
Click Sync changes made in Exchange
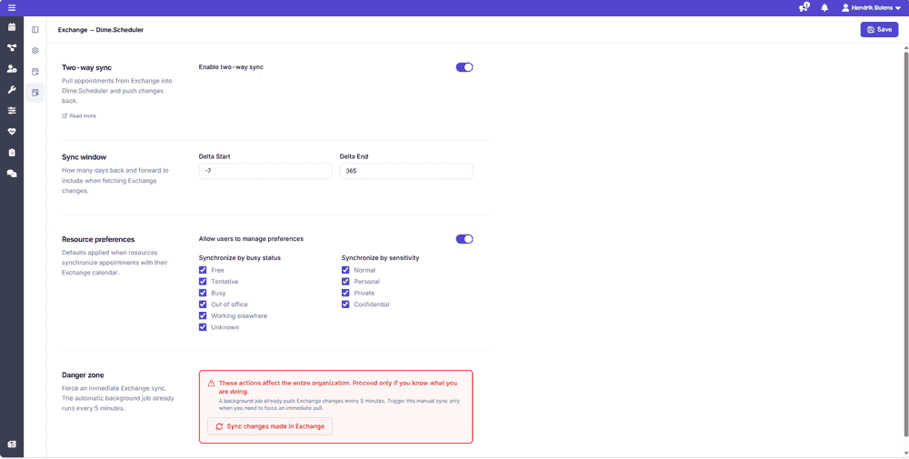tap(270, 426)
